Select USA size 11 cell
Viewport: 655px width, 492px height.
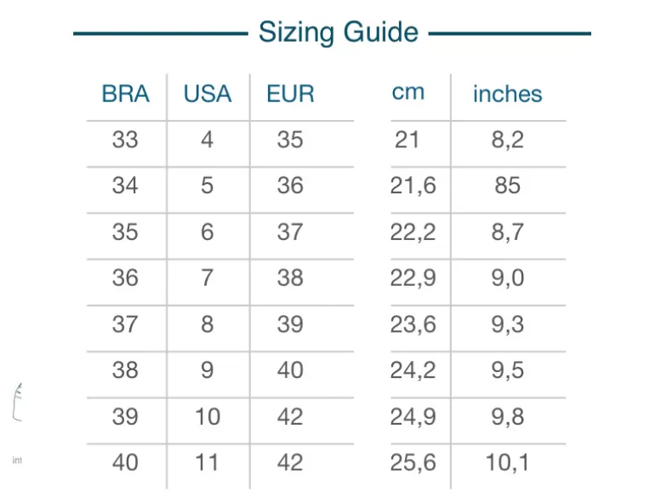pyautogui.click(x=207, y=463)
